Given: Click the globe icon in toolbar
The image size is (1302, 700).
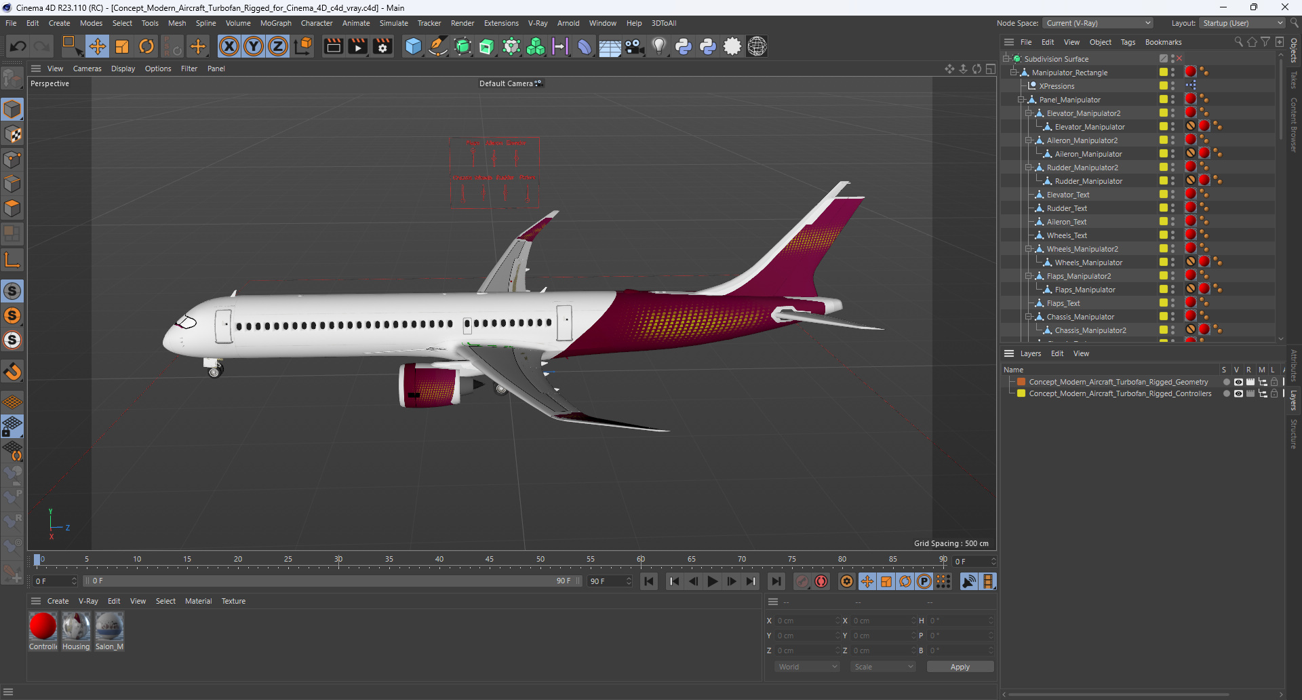Looking at the screenshot, I should 757,46.
